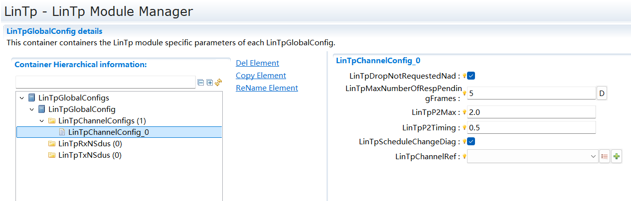Click the lightbulb hint next to LinTpP2Max

(x=465, y=112)
